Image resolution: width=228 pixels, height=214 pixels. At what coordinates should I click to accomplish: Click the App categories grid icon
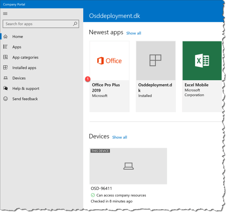pos(6,57)
